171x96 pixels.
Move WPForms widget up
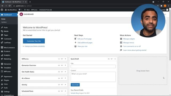pyautogui.click(x=59, y=59)
